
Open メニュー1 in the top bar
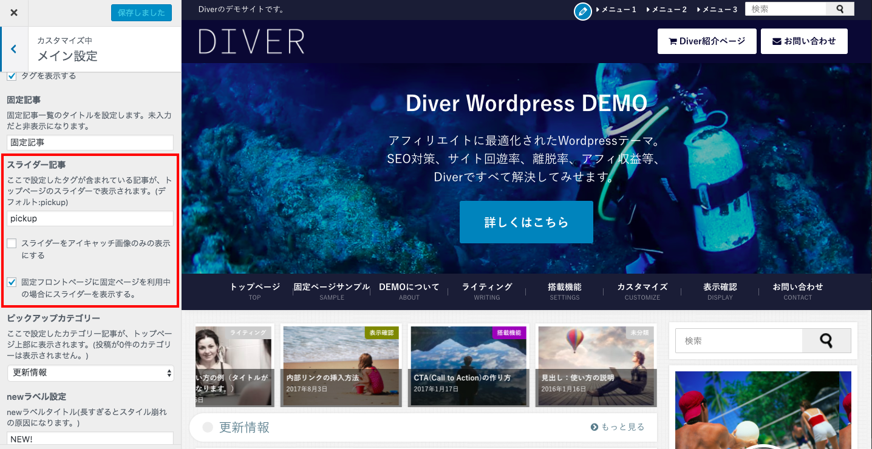point(617,10)
